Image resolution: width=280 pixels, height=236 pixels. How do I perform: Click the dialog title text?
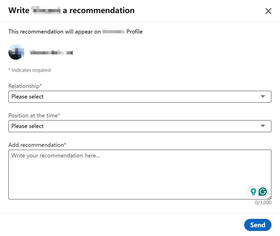pyautogui.click(x=71, y=10)
